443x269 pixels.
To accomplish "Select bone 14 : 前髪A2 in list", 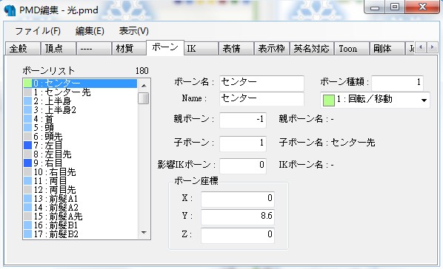I will [80, 208].
